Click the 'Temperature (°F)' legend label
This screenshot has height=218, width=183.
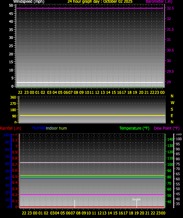[134, 128]
